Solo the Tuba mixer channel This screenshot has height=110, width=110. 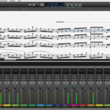tap(59, 83)
